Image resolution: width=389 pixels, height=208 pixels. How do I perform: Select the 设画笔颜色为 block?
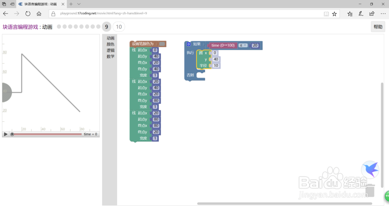tap(143, 44)
